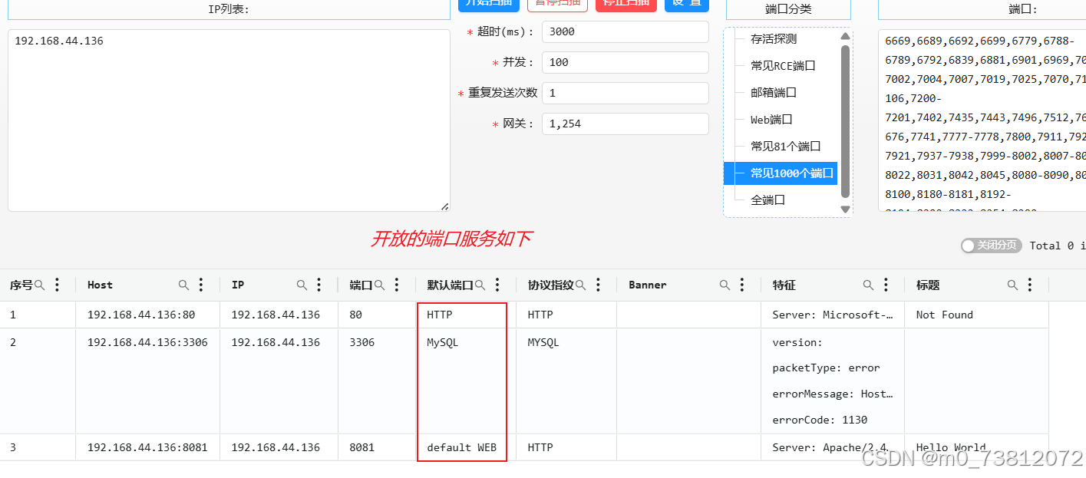
Task: Click search icon in Banner column header
Action: click(x=725, y=285)
